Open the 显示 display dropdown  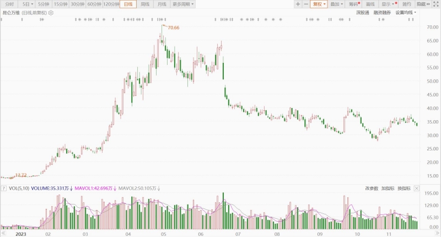point(389,4)
